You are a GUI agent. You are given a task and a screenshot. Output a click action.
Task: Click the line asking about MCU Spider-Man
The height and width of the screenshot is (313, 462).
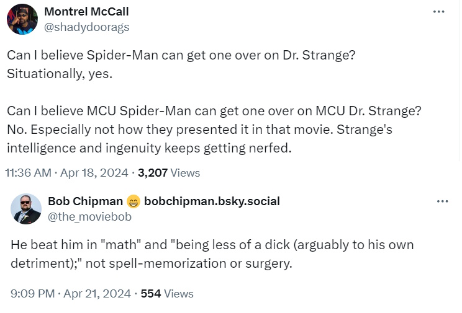(214, 112)
